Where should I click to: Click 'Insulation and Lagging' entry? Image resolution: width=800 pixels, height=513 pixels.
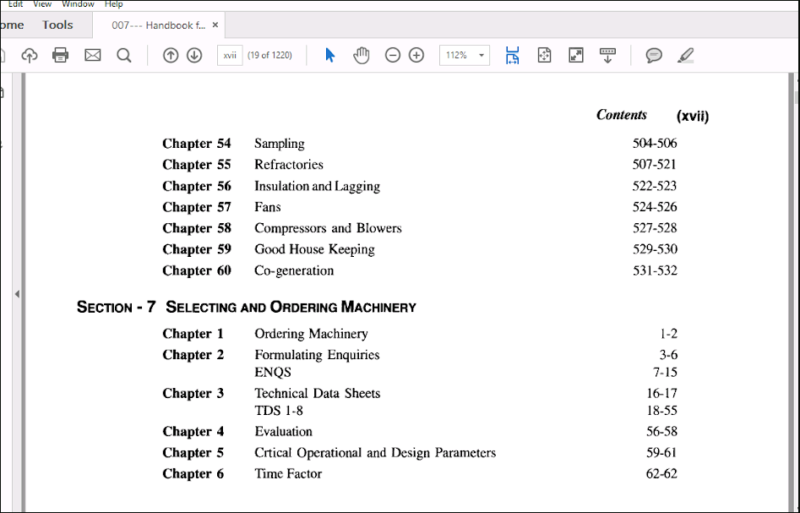(317, 186)
